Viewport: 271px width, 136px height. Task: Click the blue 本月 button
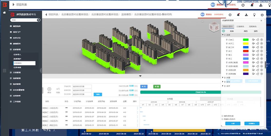[144, 87]
